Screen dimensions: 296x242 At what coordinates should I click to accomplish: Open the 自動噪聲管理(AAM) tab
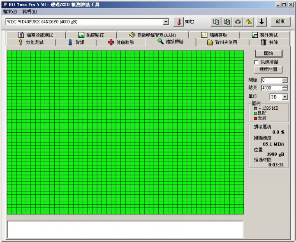coord(153,35)
